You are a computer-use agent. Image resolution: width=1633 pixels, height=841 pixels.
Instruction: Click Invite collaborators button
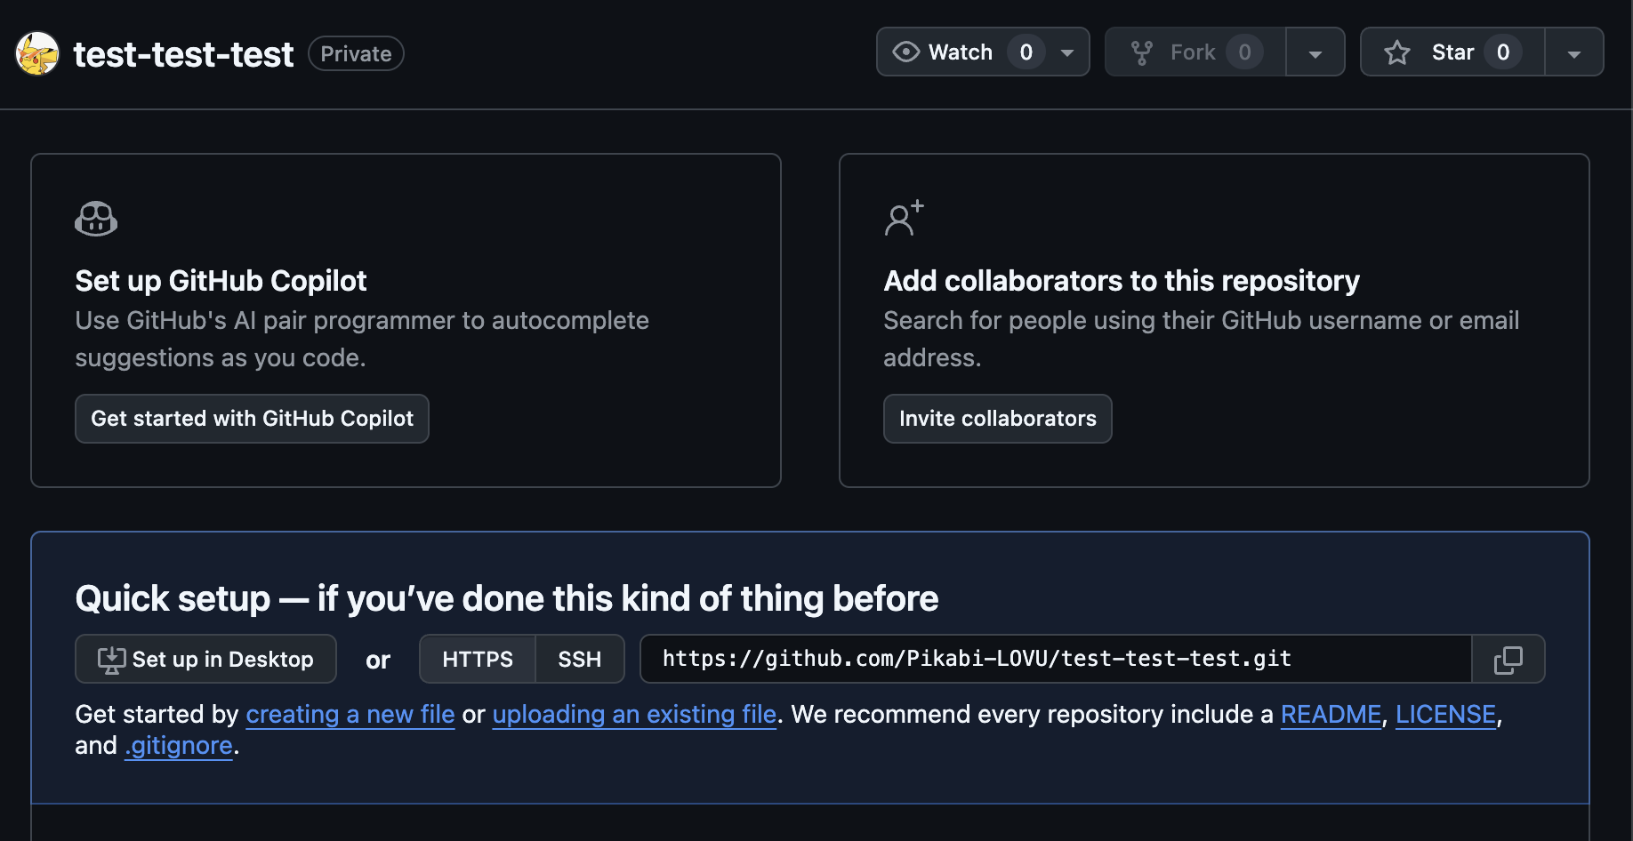pos(997,419)
